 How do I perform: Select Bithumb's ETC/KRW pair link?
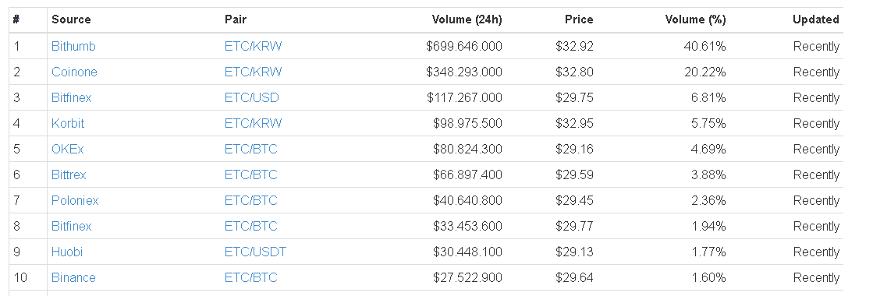[254, 47]
